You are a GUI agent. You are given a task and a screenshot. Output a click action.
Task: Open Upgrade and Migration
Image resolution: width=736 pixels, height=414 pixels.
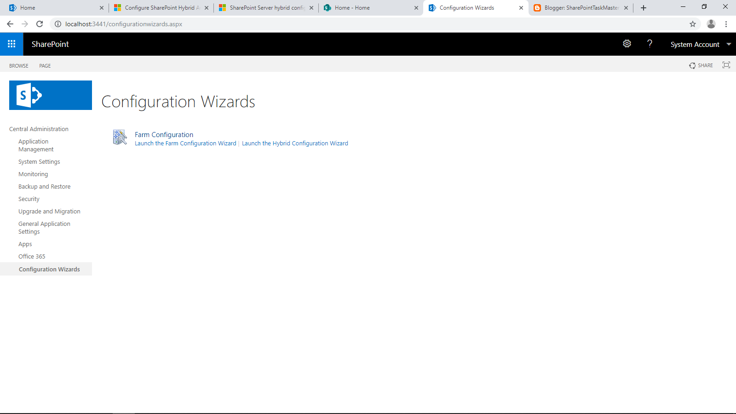point(49,212)
